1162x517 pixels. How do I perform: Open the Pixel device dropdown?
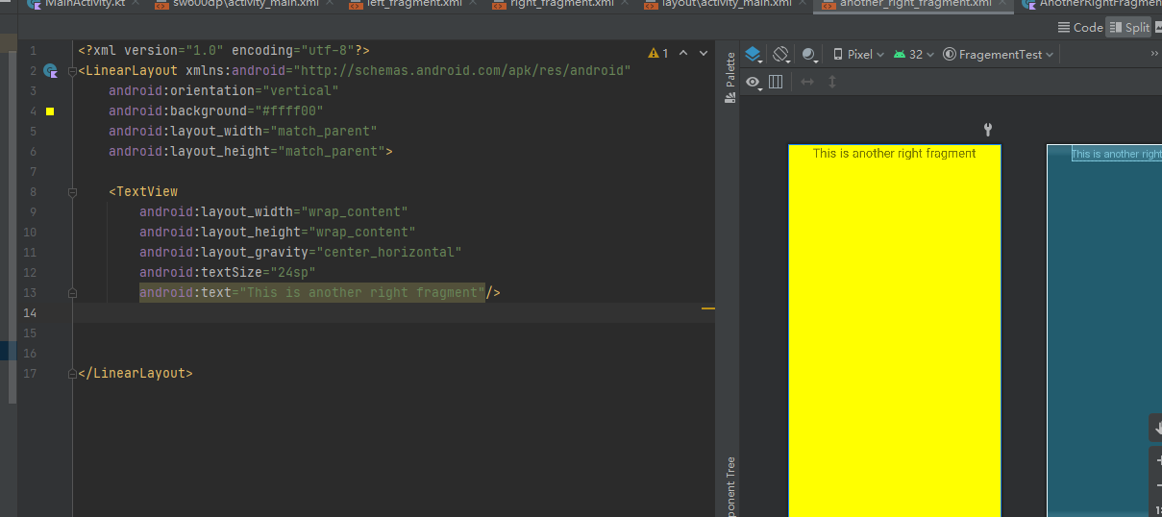859,55
